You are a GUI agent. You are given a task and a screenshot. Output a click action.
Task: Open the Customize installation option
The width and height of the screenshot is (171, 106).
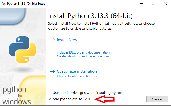pos(77,71)
